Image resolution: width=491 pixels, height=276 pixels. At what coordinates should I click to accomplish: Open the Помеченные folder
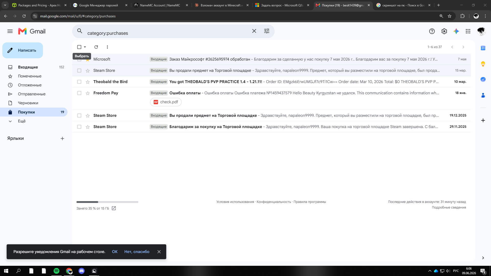tap(34, 76)
